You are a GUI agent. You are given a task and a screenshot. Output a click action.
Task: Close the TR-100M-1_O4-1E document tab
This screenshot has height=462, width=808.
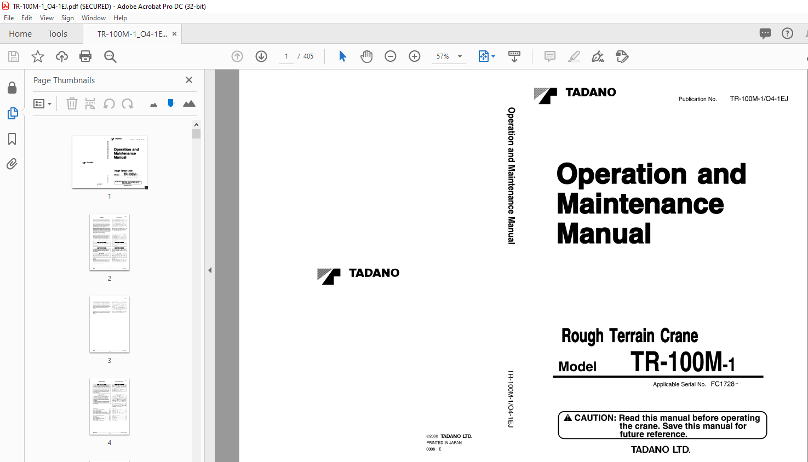coord(175,34)
